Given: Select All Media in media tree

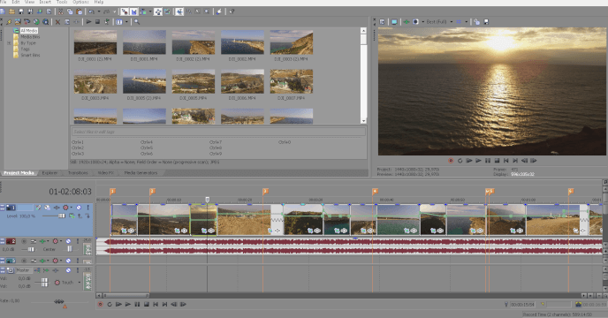Looking at the screenshot, I should tap(28, 30).
